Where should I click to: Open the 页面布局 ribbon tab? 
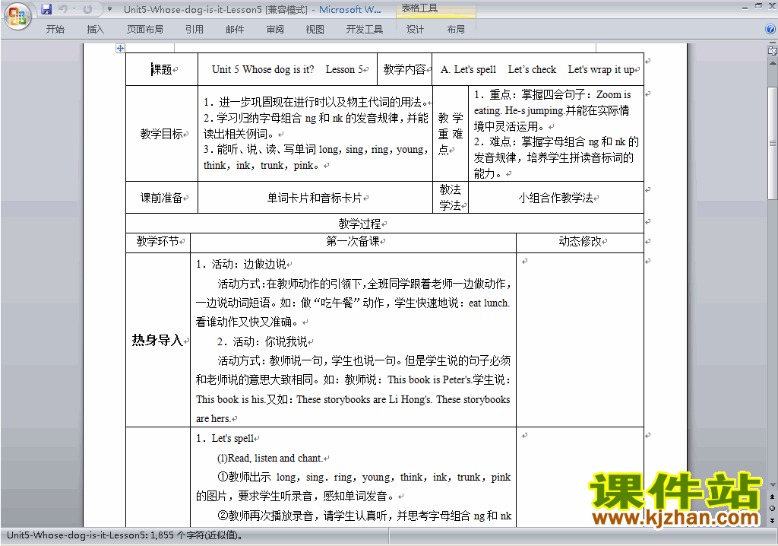pos(145,30)
